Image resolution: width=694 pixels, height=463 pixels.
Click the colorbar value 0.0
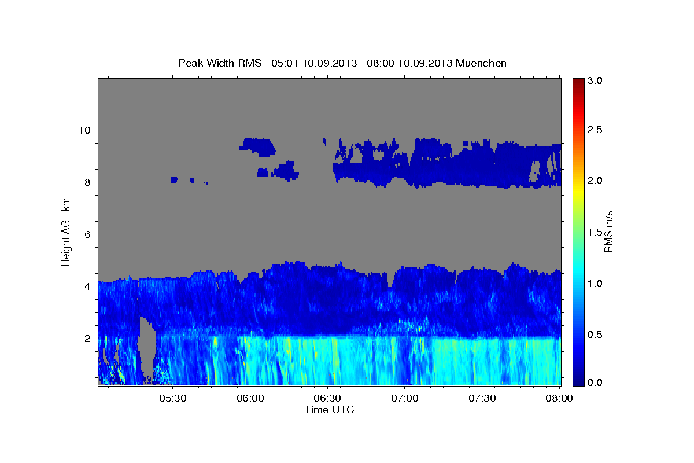595,383
